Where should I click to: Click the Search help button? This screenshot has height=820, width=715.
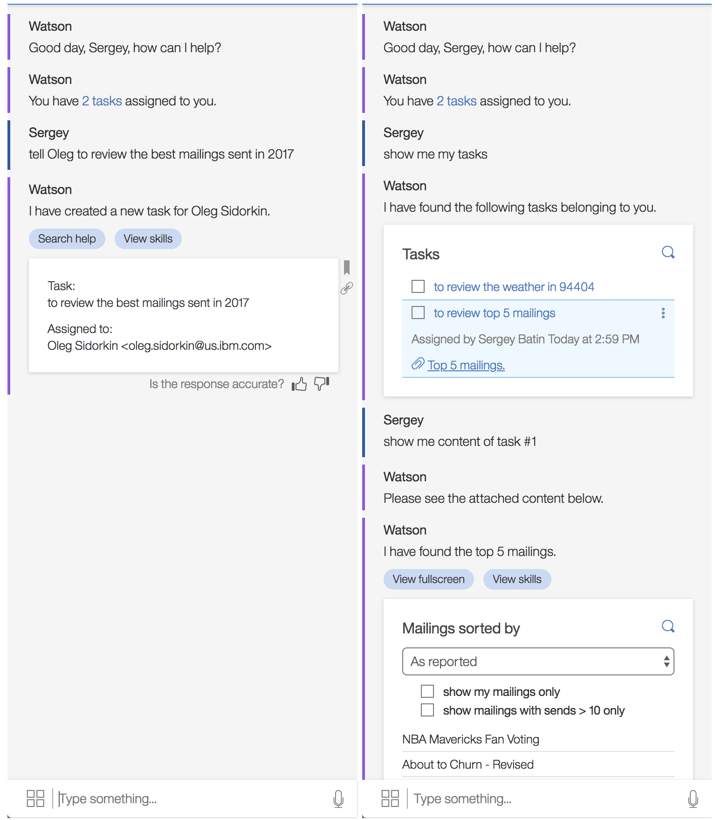pos(67,239)
